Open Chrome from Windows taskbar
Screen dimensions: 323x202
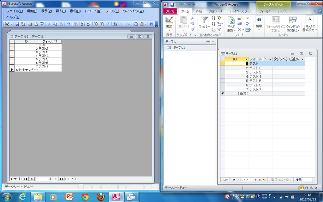(x=85, y=197)
